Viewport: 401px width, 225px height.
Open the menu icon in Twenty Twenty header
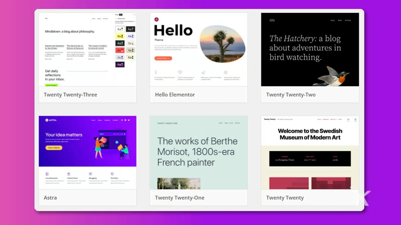(x=348, y=119)
